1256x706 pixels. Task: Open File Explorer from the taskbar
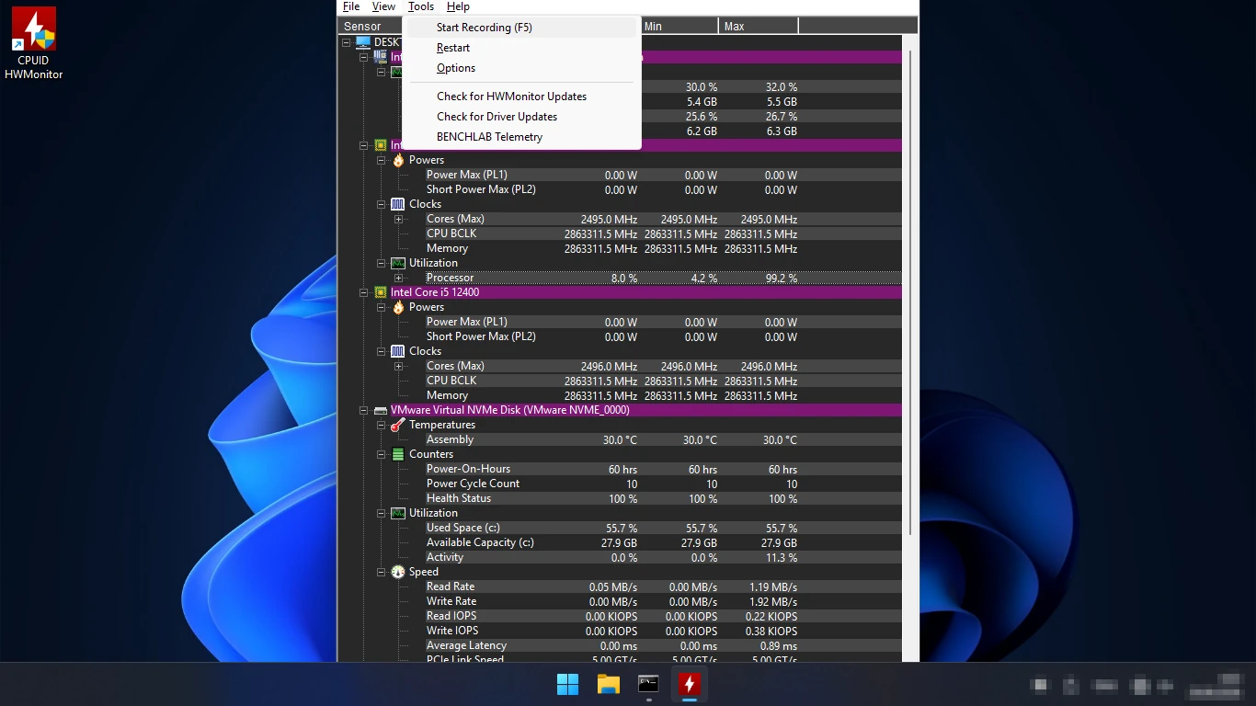coord(609,684)
